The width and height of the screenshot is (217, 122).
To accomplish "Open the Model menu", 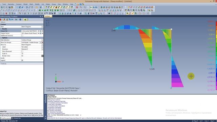I will tap(25, 4).
